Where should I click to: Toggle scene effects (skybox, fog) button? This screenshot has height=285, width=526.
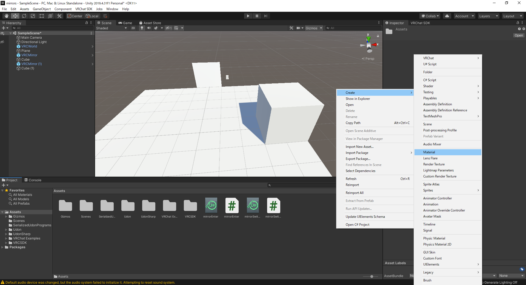pyautogui.click(x=156, y=28)
